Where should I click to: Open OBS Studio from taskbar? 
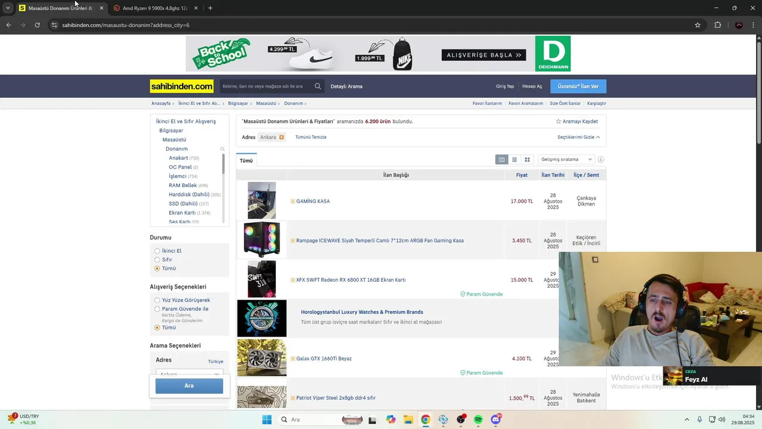[461, 419]
